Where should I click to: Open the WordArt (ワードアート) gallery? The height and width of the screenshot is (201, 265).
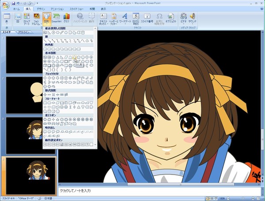[x=125, y=19]
